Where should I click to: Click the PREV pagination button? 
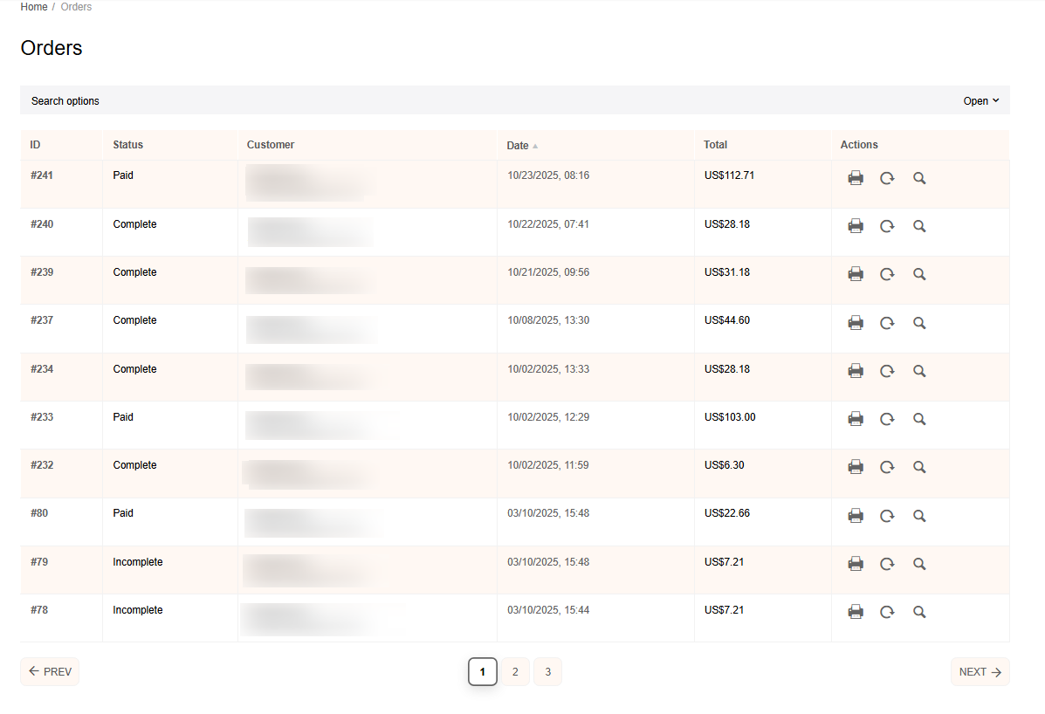coord(50,672)
